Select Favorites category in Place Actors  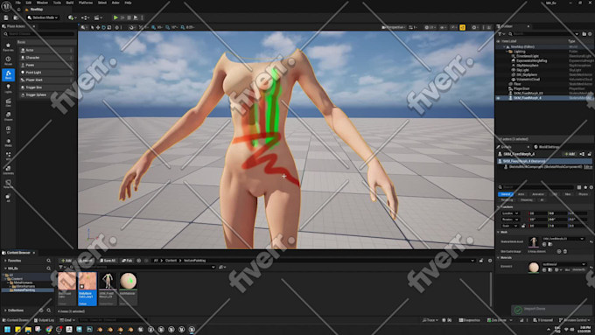tap(8, 47)
